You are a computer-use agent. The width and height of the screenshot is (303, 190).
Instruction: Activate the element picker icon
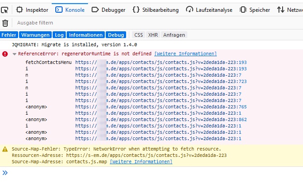click(5, 10)
